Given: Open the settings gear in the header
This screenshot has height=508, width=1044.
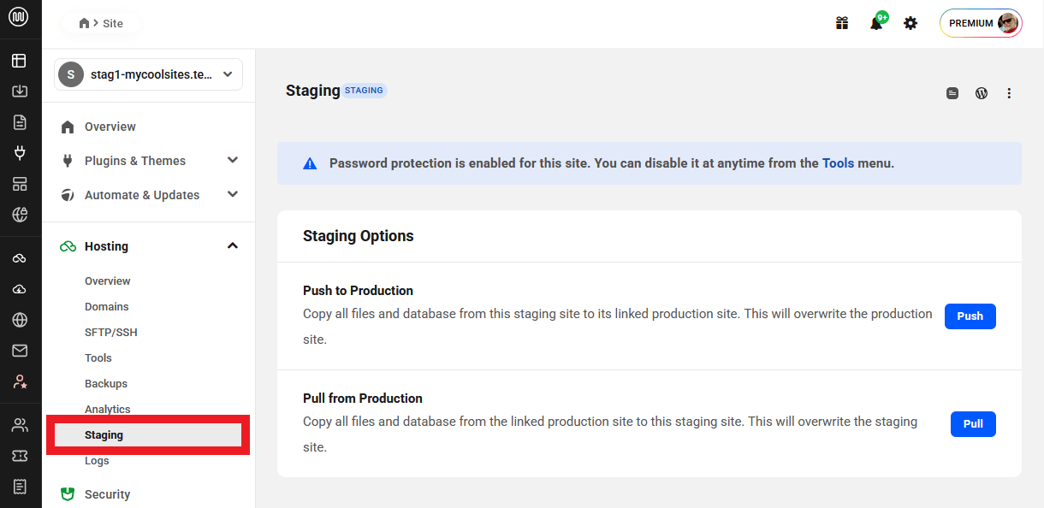Looking at the screenshot, I should [911, 23].
